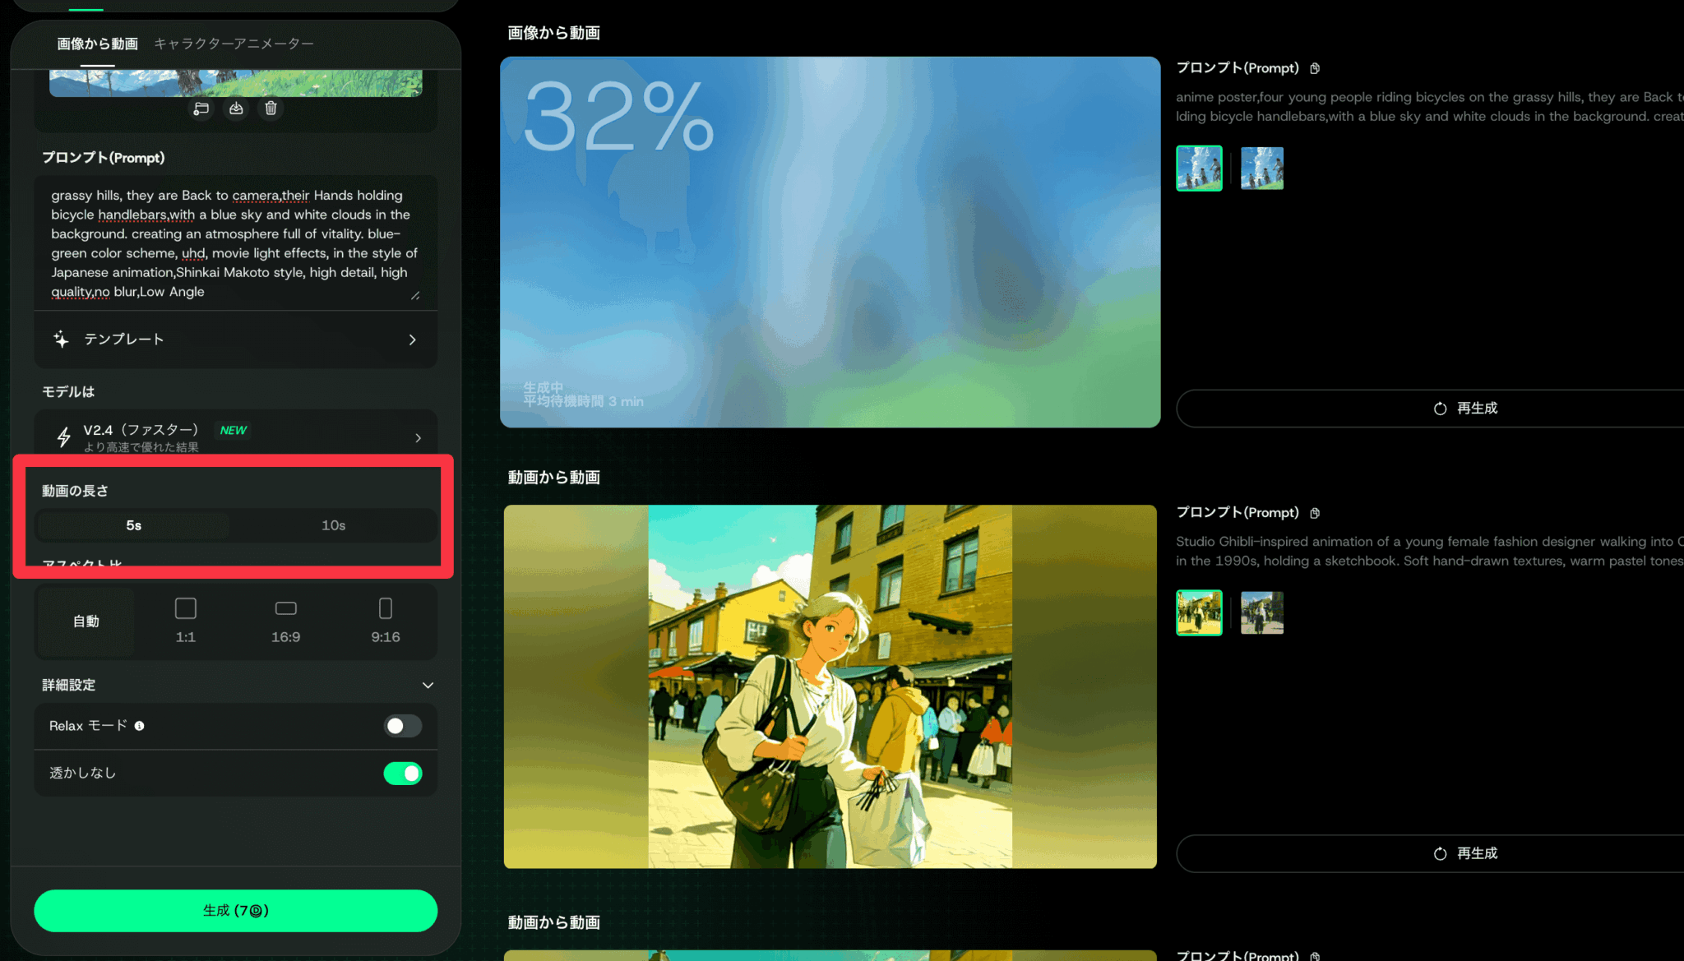The height and width of the screenshot is (961, 1684).
Task: Copy the first video's prompt with the copy icon
Action: pos(1315,68)
